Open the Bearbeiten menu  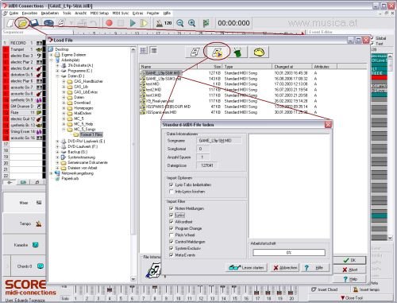pos(50,14)
